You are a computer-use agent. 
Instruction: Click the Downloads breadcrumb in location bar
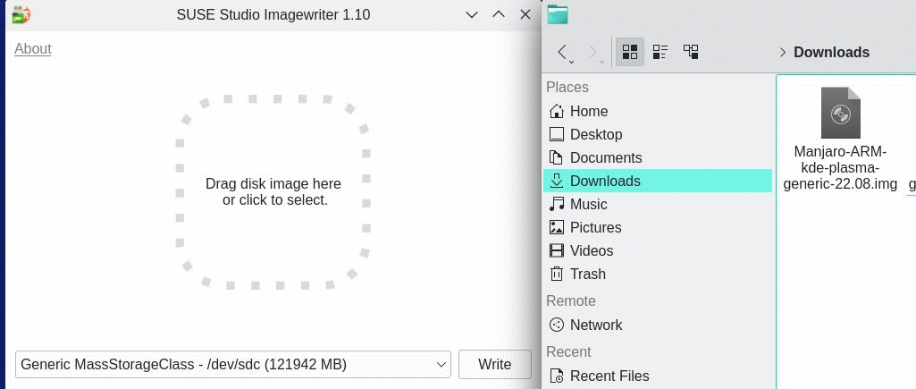coord(831,52)
